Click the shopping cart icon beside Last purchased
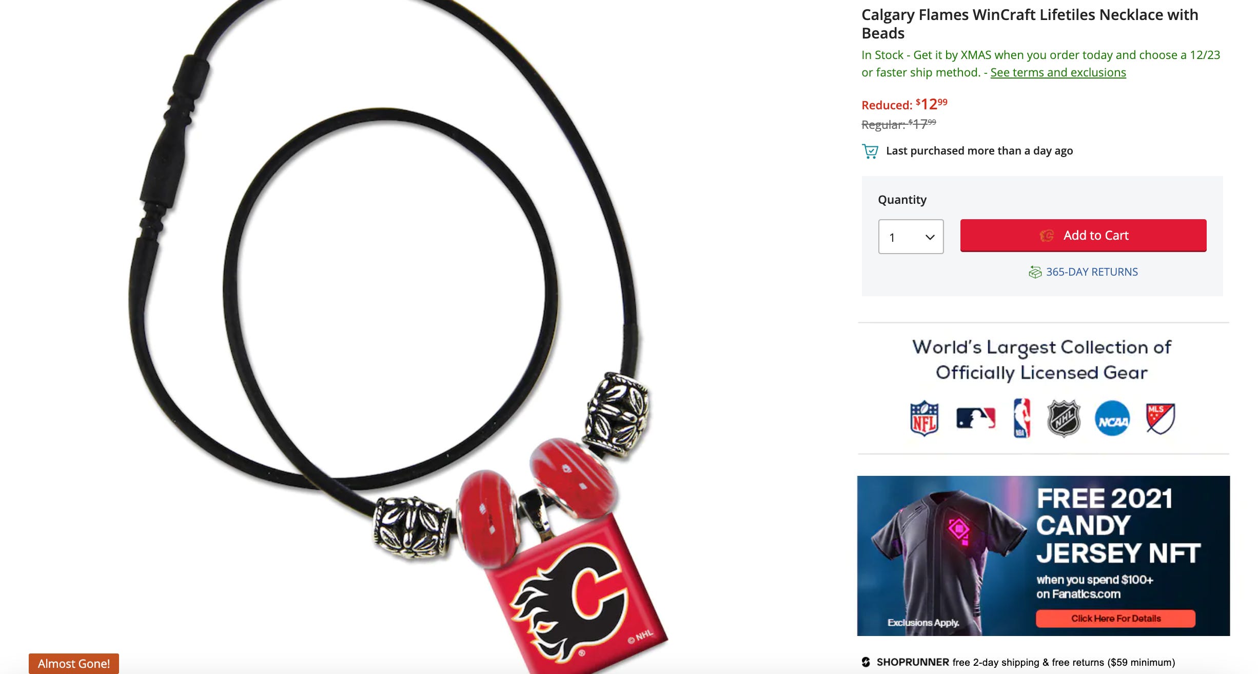1258x674 pixels. [x=870, y=151]
